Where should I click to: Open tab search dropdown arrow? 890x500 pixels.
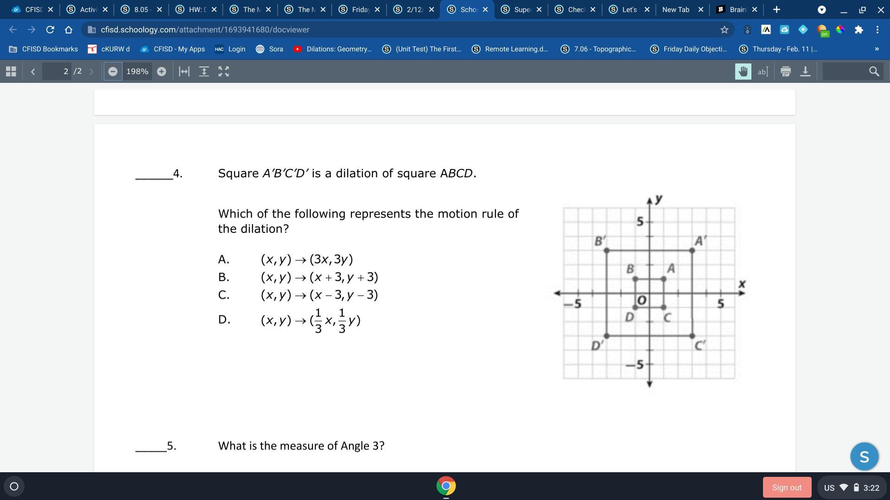pos(821,9)
